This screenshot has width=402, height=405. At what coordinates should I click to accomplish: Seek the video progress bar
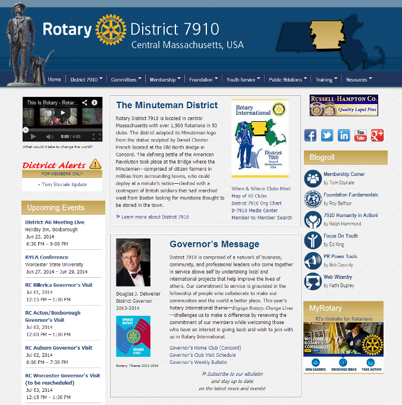tap(62, 130)
